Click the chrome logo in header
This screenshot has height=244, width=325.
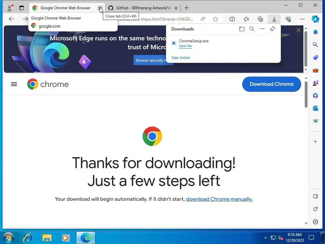click(48, 84)
